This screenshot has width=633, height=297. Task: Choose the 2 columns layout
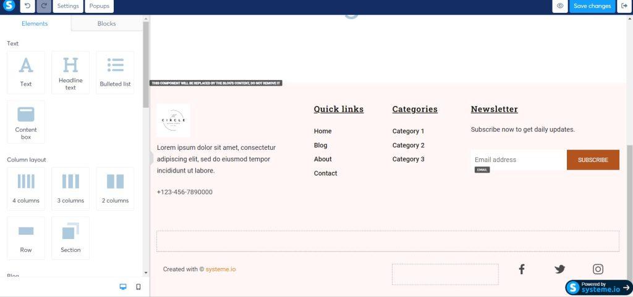click(115, 189)
